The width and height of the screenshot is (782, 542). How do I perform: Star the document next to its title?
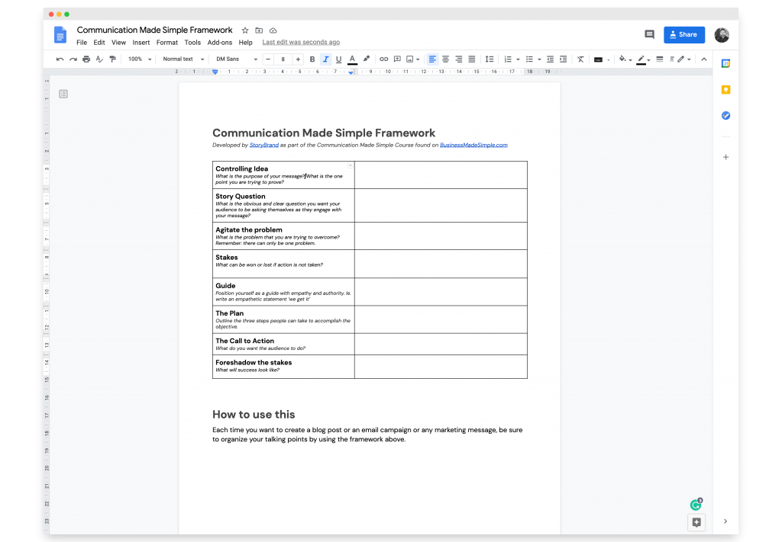[x=245, y=30]
